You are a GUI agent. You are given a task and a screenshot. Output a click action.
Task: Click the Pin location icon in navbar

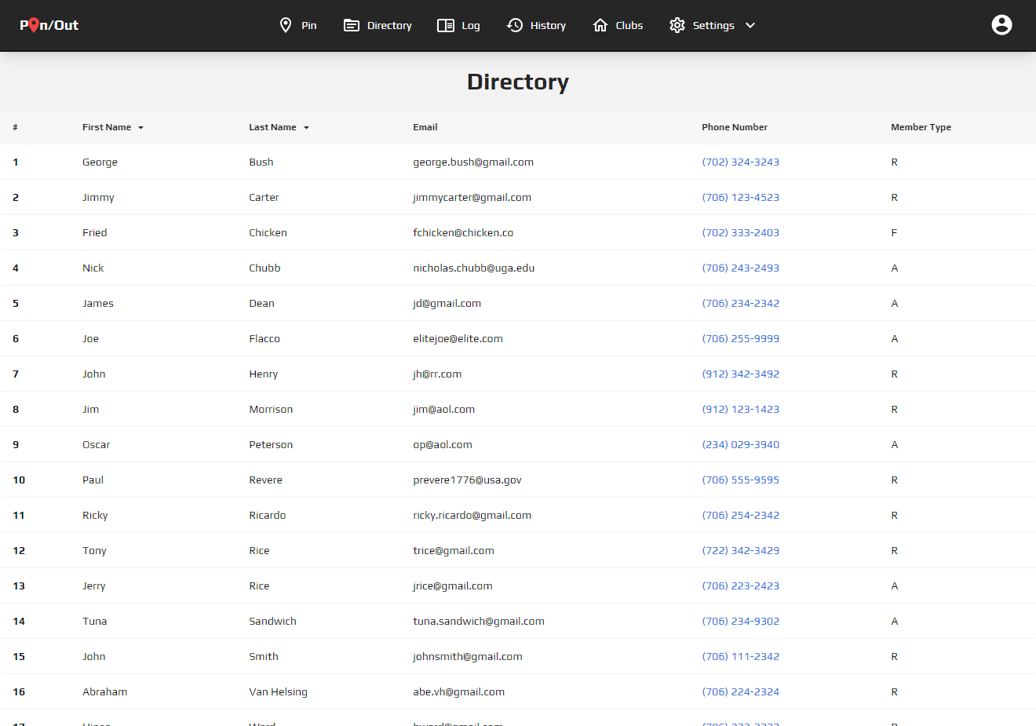286,25
